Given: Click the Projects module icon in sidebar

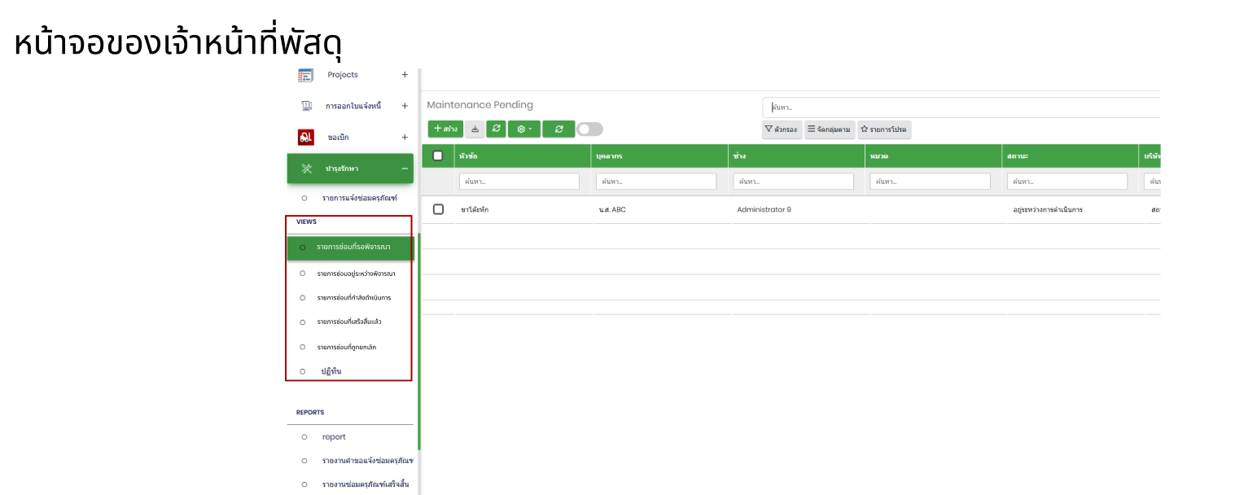Looking at the screenshot, I should [305, 75].
